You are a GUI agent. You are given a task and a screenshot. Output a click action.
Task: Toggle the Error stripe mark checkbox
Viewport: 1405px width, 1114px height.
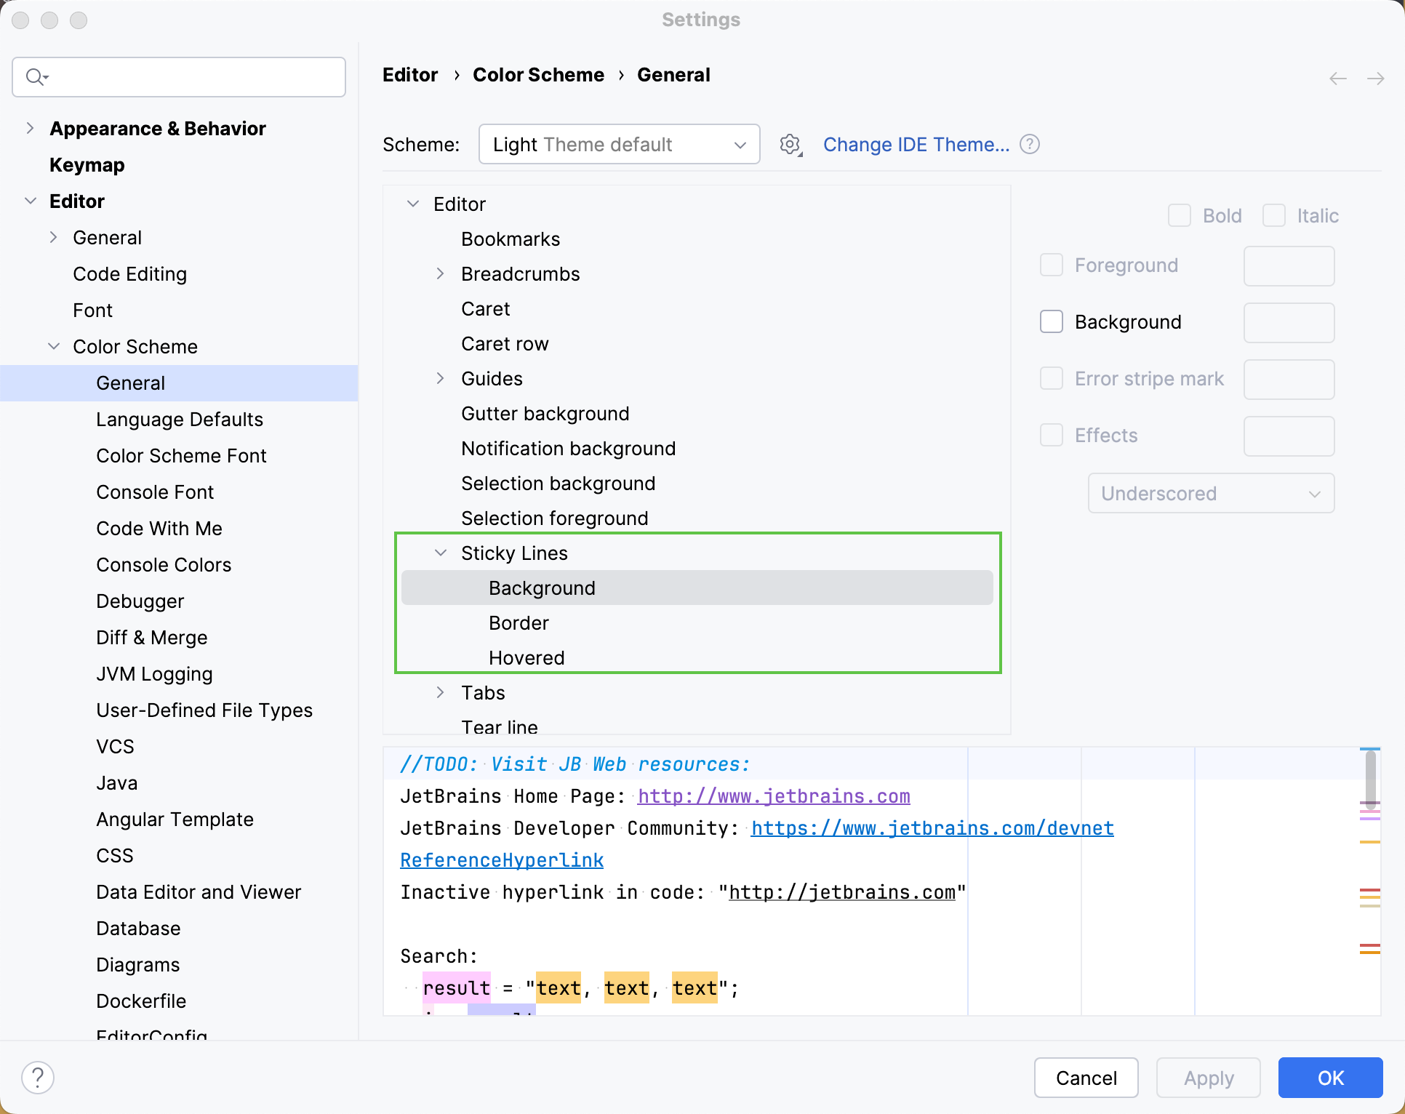[x=1052, y=378]
